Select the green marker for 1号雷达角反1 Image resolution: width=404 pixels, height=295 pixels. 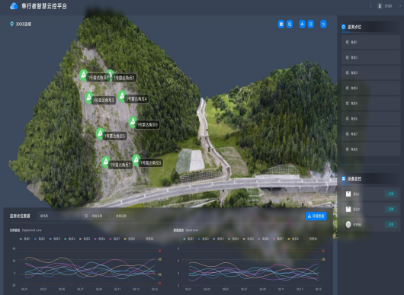83,75
